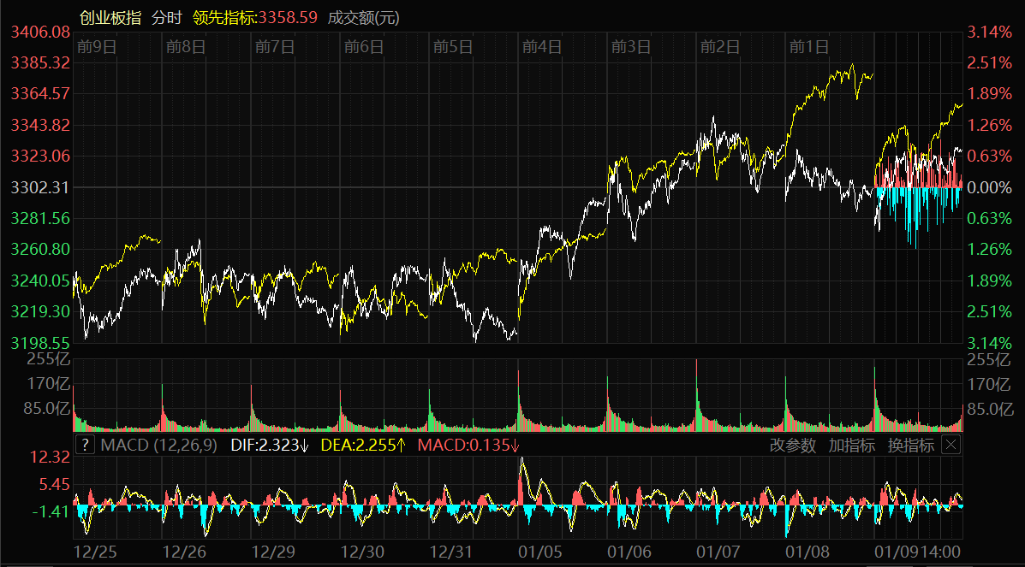Select the 前1日 day marker

coord(809,46)
